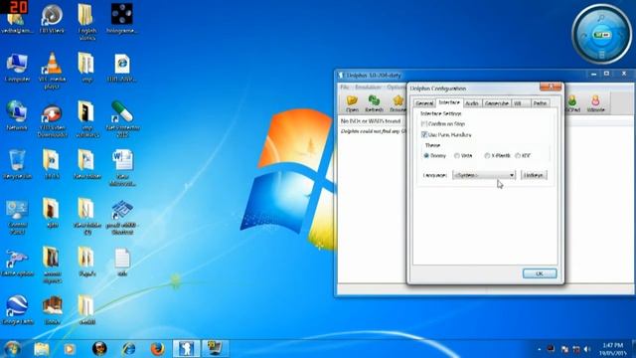Screen dimensions: 636x358
Task: Select the Computer desktop icon
Action: pos(18,68)
